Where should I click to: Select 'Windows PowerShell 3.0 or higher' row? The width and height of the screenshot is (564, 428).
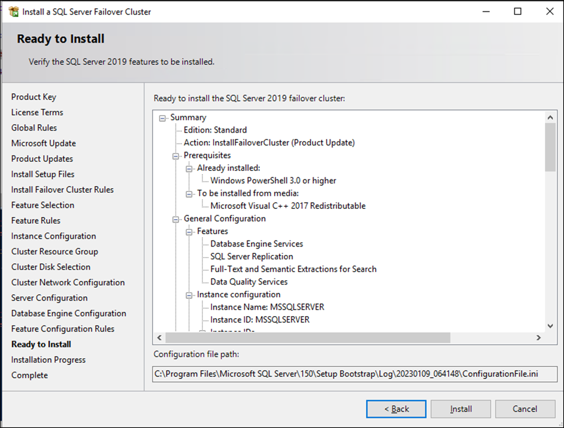[x=273, y=181]
